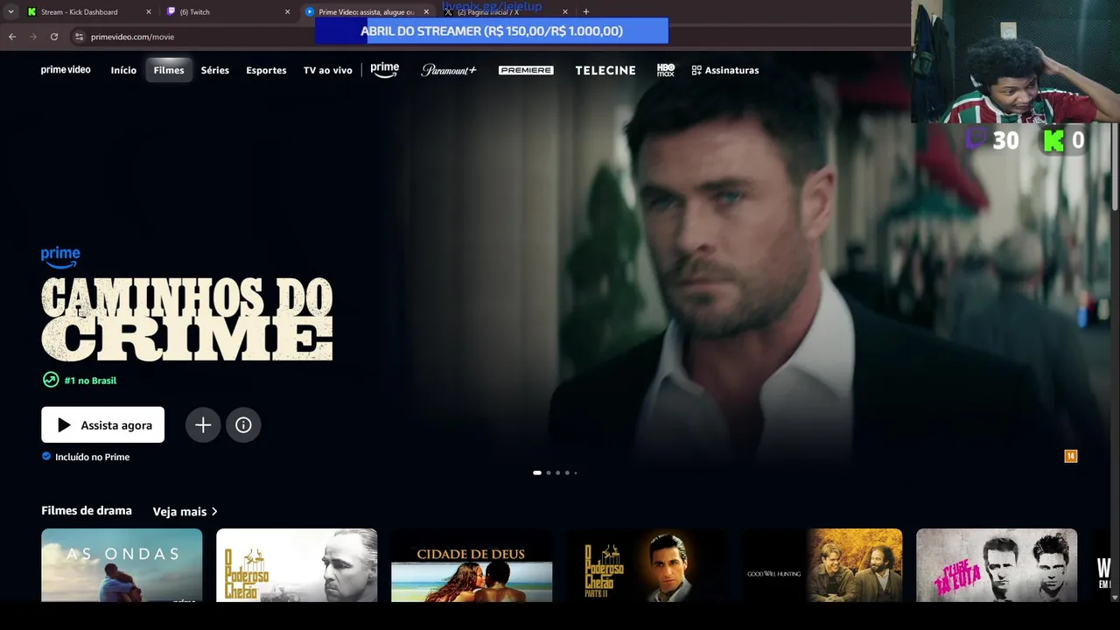Screen dimensions: 1120x630
Task: Open the first O Poderoso Chefão thumbnail
Action: (297, 565)
